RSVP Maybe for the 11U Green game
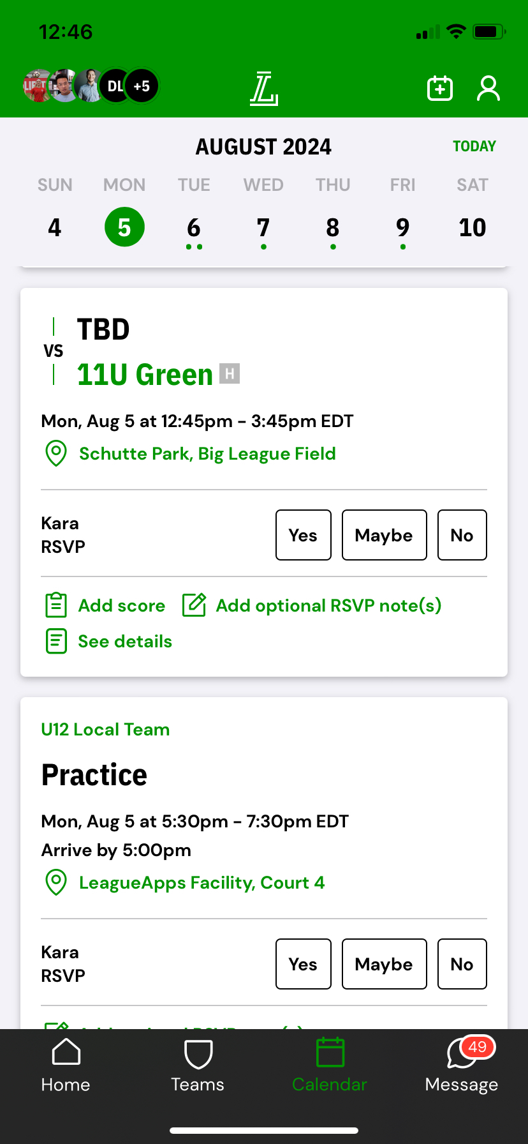The height and width of the screenshot is (1144, 528). 384,535
